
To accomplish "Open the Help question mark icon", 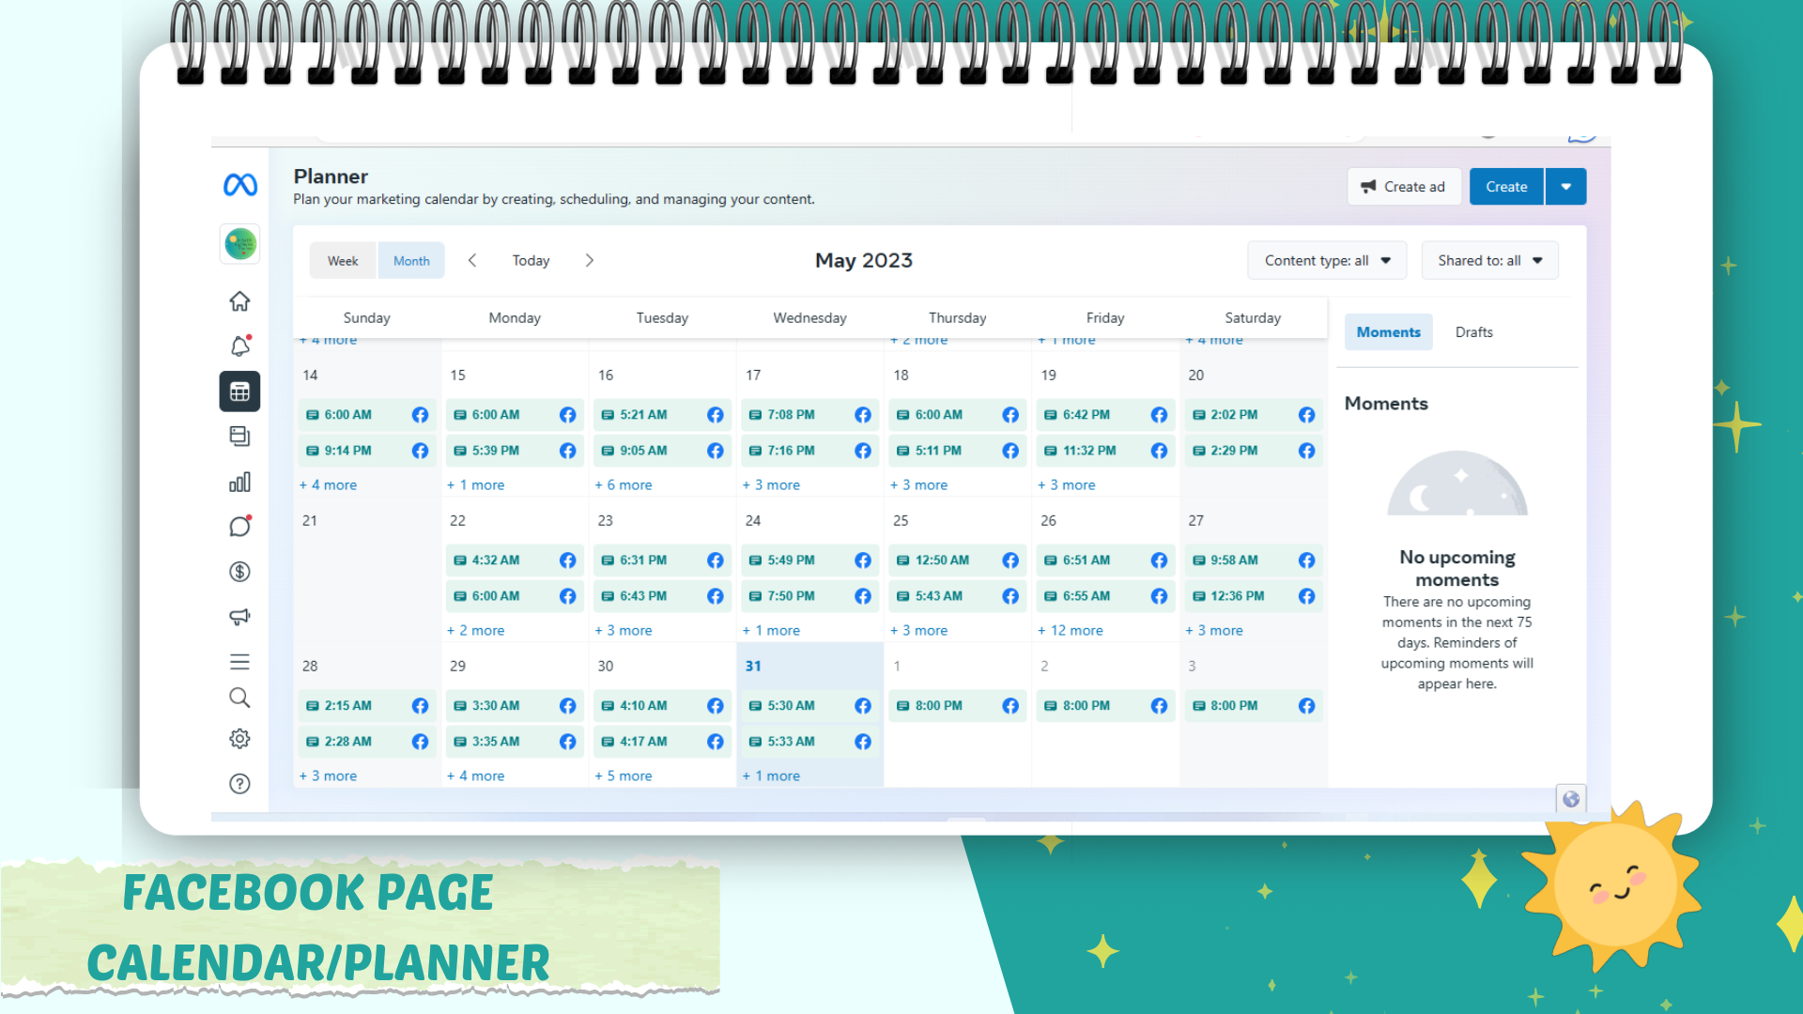I will pos(239,784).
